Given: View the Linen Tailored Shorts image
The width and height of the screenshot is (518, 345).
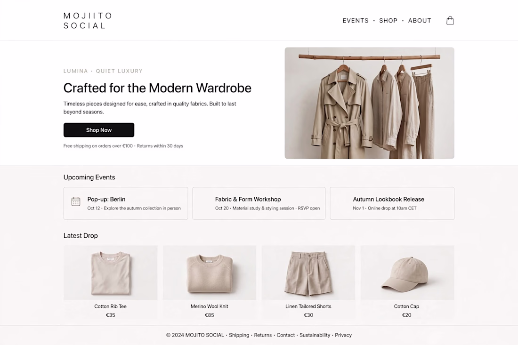Looking at the screenshot, I should (308, 273).
